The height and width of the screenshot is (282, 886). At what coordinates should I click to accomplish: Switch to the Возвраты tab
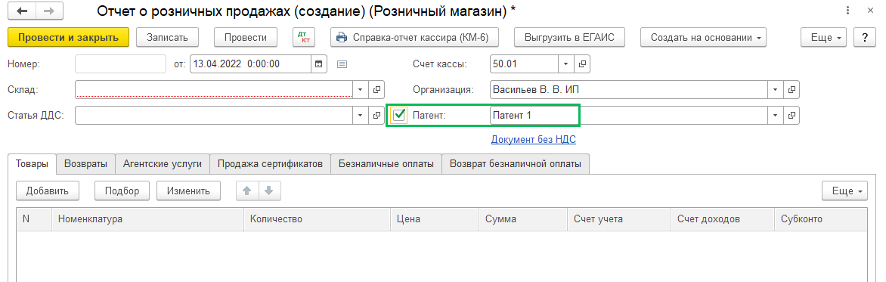pos(86,164)
